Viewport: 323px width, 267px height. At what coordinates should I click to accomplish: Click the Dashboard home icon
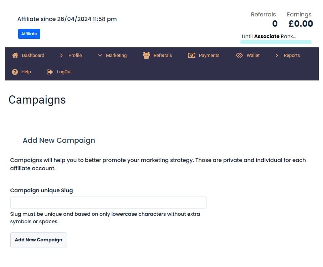(x=15, y=55)
